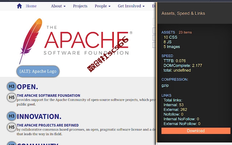Viewport: 232px width, 145px height.
Task: Open the Projects menu item
Action: 80,6
